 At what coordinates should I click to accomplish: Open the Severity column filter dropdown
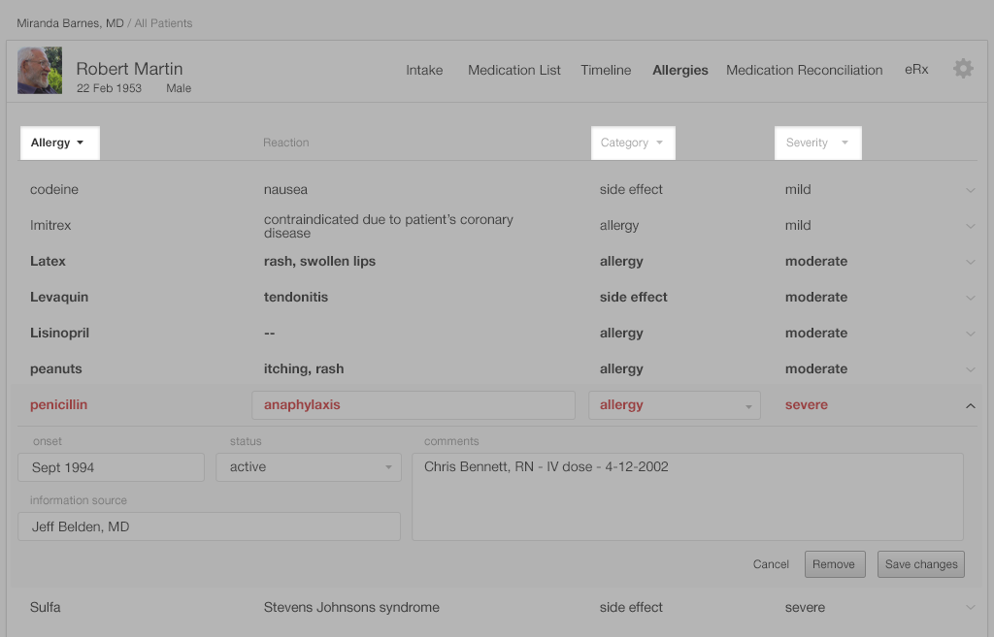coord(817,143)
